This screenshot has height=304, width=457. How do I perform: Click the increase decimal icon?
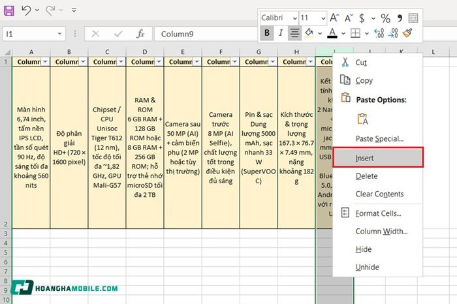[379, 33]
